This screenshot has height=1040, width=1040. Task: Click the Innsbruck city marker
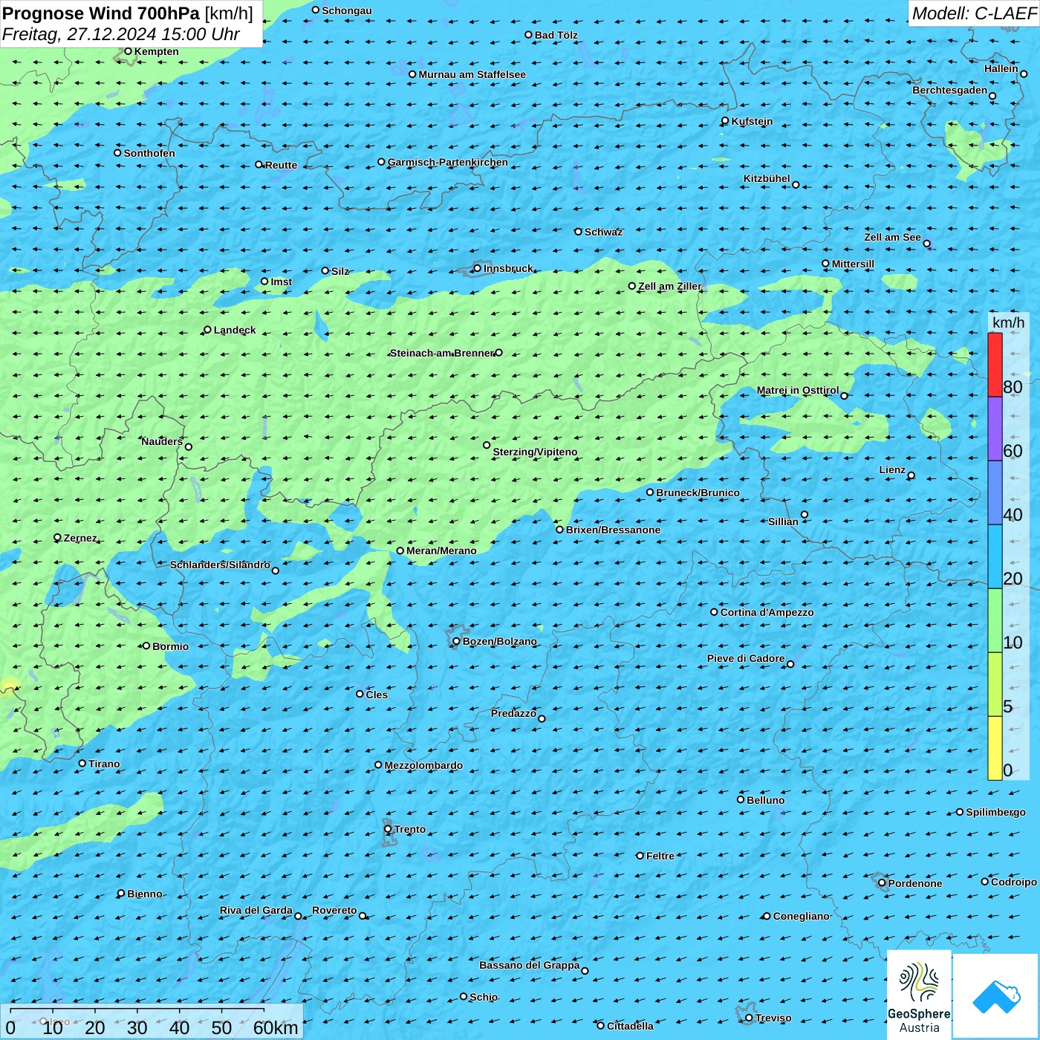coord(478,268)
